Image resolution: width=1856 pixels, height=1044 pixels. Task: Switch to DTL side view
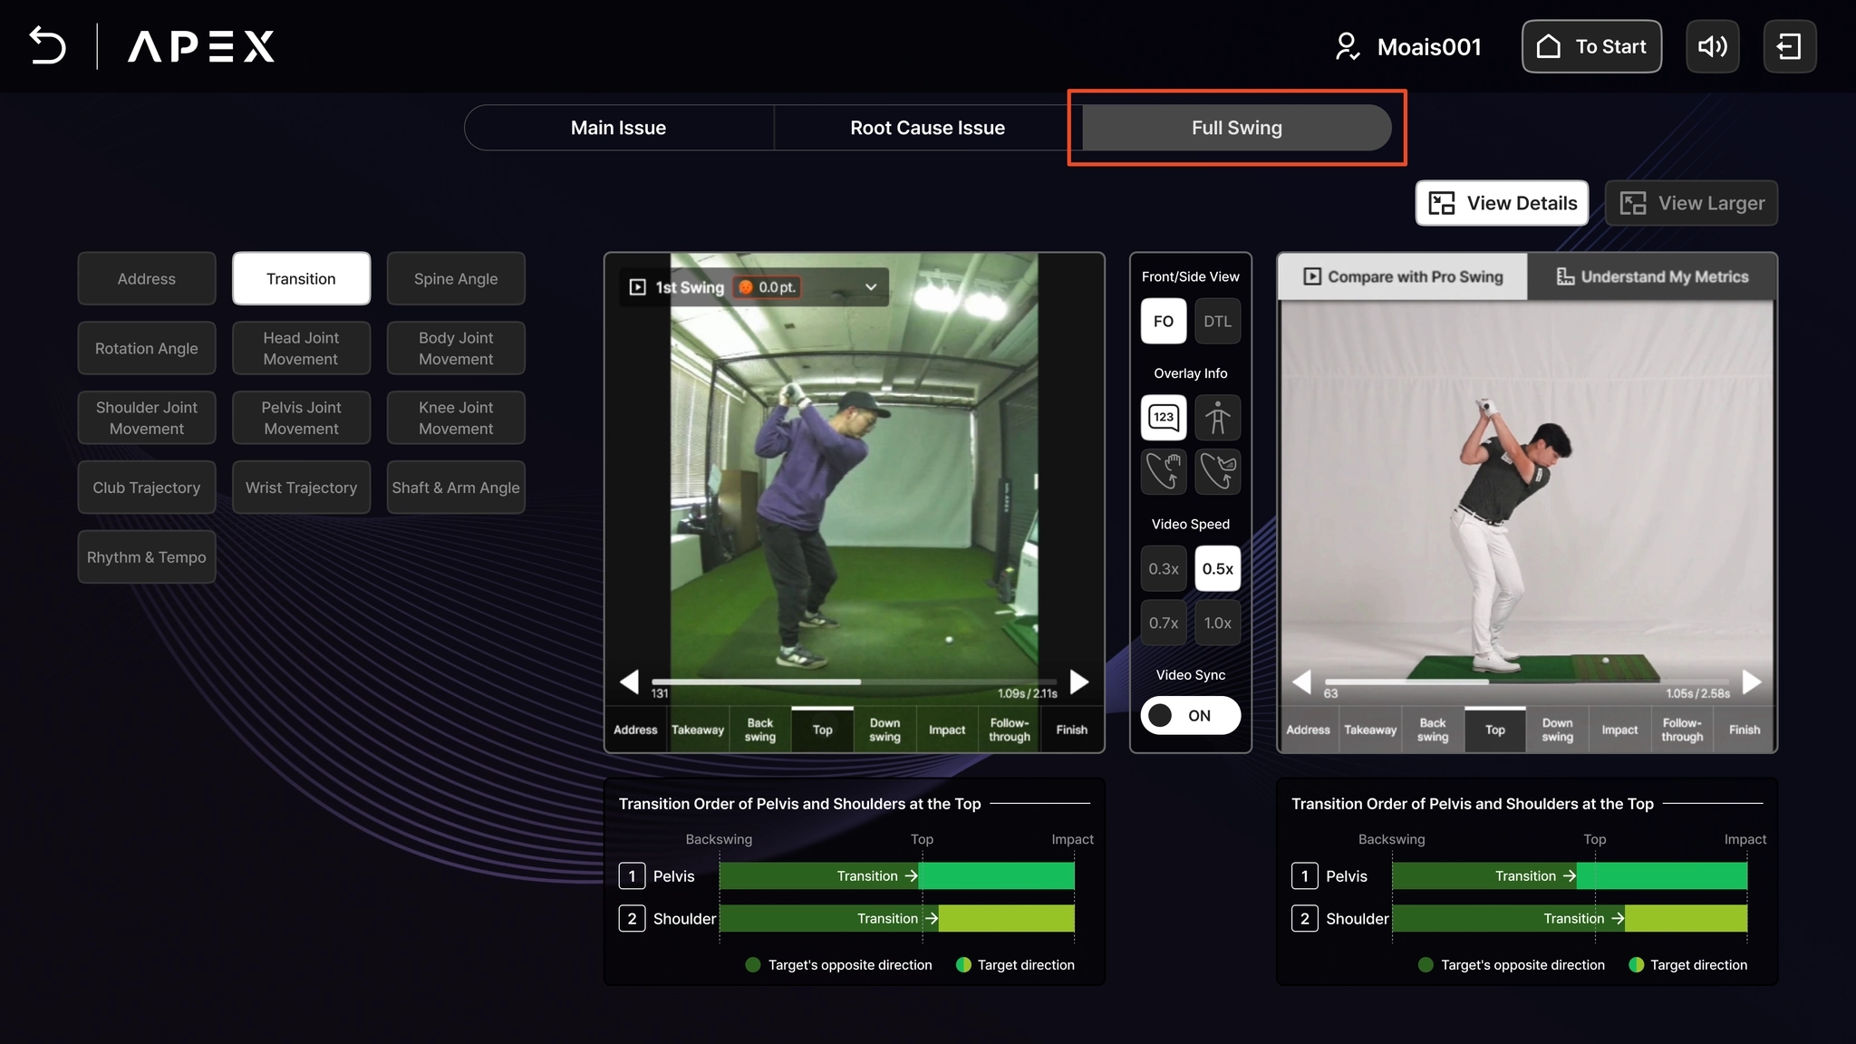[1217, 322]
